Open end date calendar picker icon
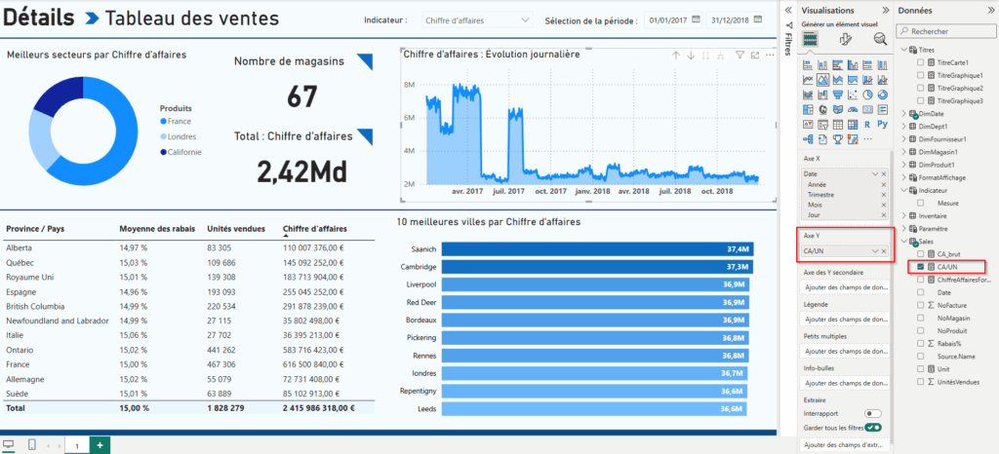Image resolution: width=999 pixels, height=454 pixels. pos(757,19)
